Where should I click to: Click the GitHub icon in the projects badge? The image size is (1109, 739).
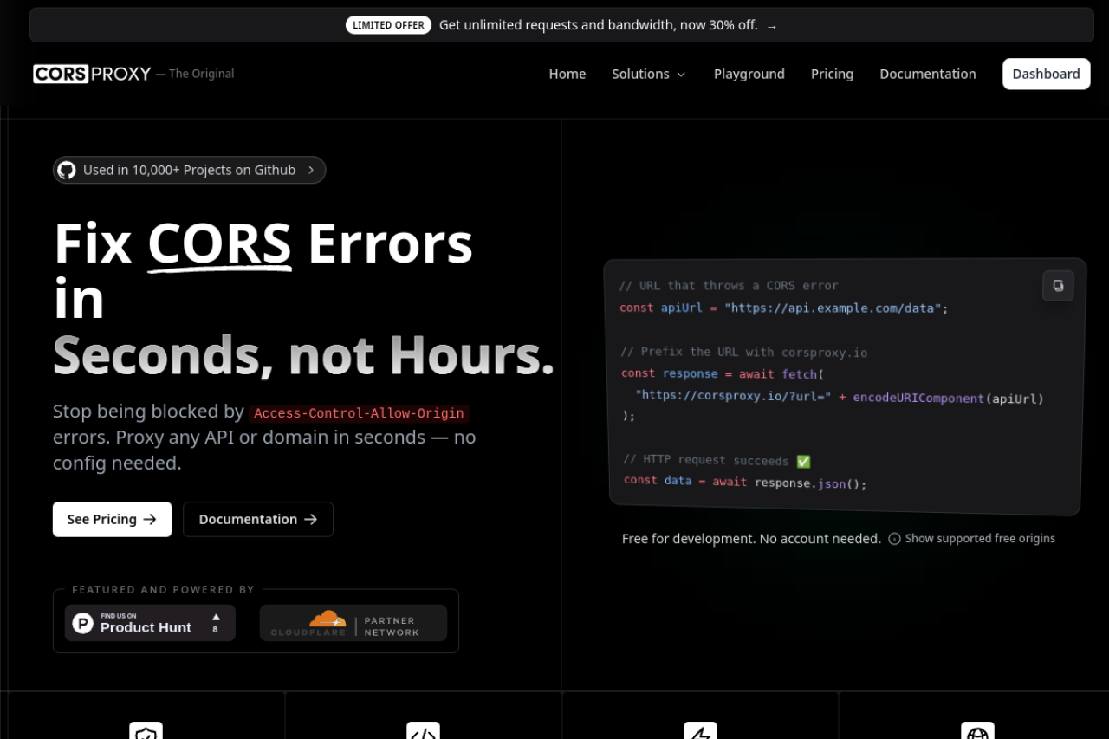click(67, 170)
